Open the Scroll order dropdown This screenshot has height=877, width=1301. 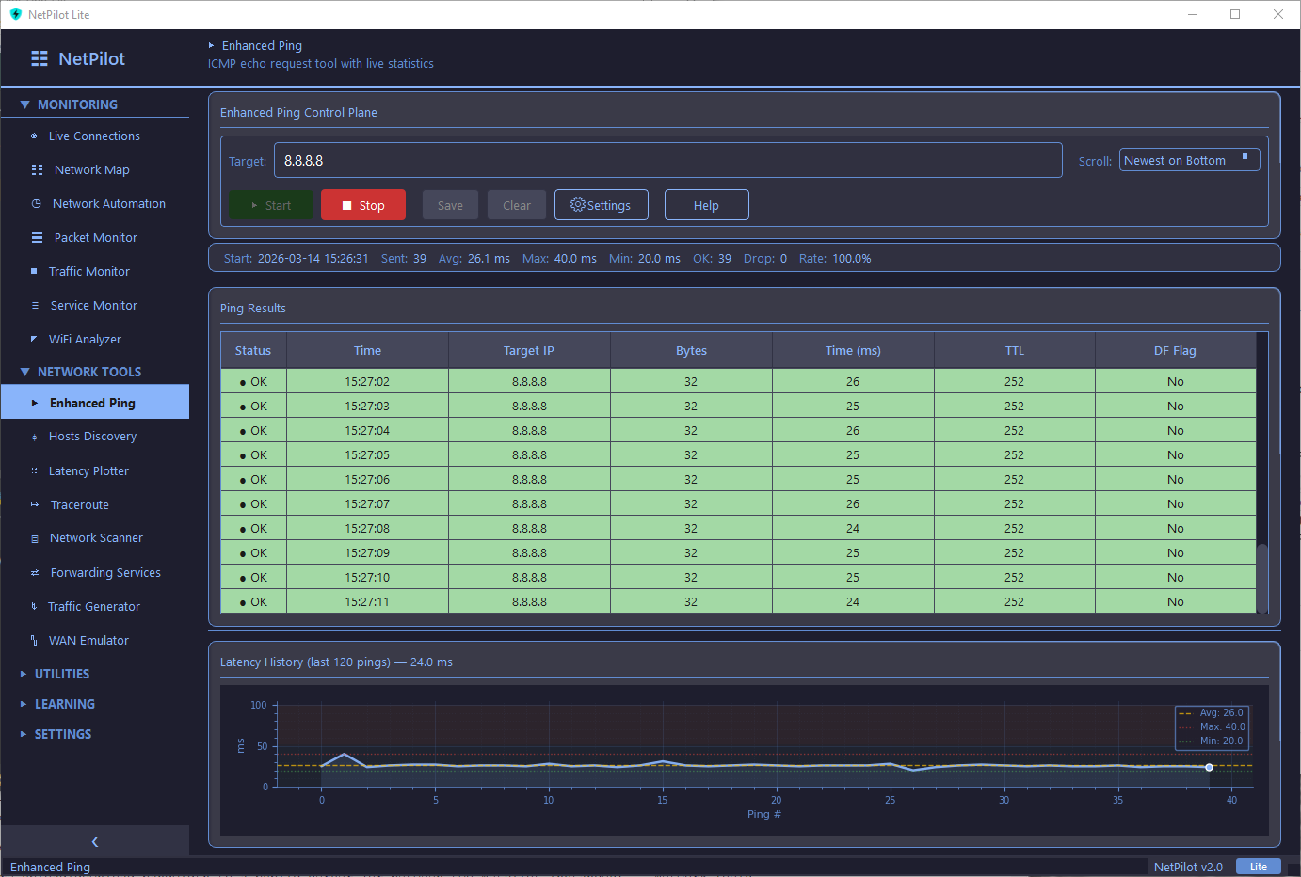(1188, 161)
